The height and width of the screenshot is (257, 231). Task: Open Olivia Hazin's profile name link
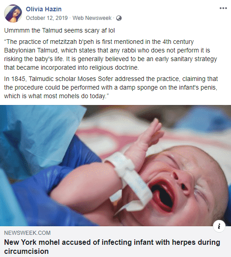click(x=44, y=9)
